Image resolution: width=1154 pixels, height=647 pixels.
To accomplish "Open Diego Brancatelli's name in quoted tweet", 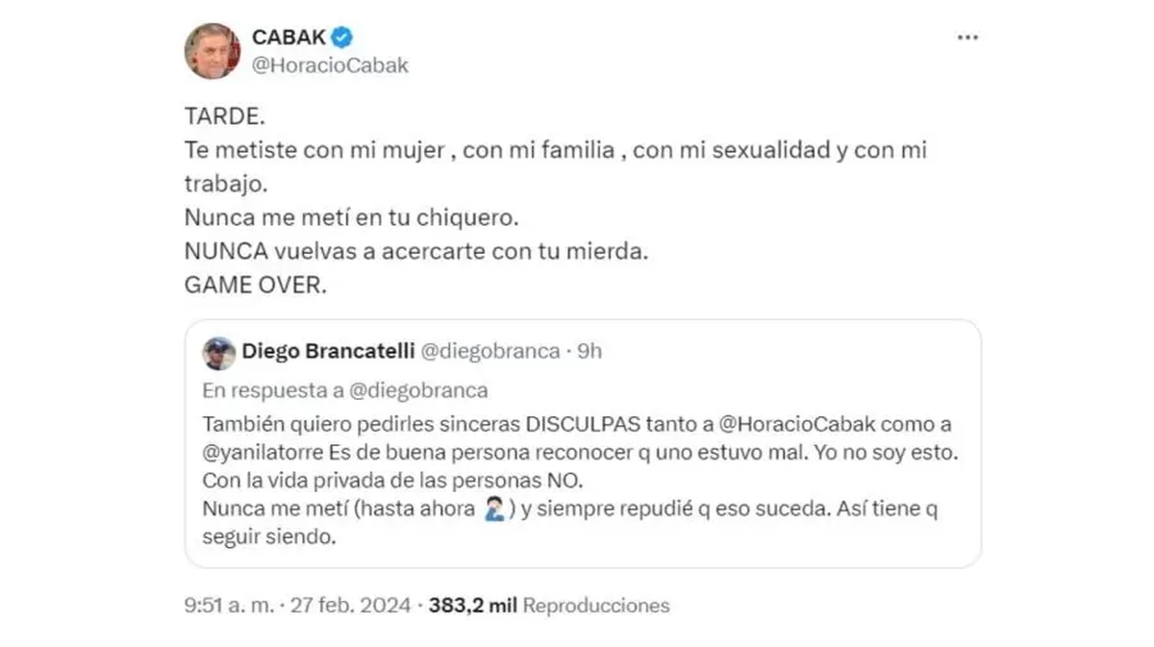I will (x=328, y=352).
